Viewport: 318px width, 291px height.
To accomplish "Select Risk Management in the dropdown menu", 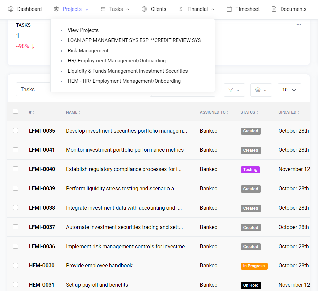I will coord(88,50).
